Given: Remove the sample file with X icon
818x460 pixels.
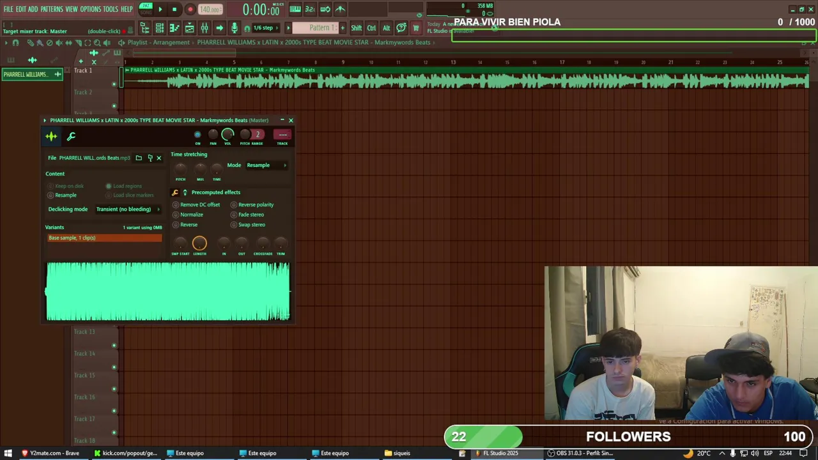Looking at the screenshot, I should [159, 158].
